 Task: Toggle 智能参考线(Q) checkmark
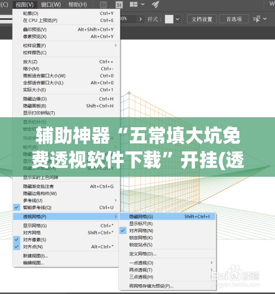click(x=66, y=208)
